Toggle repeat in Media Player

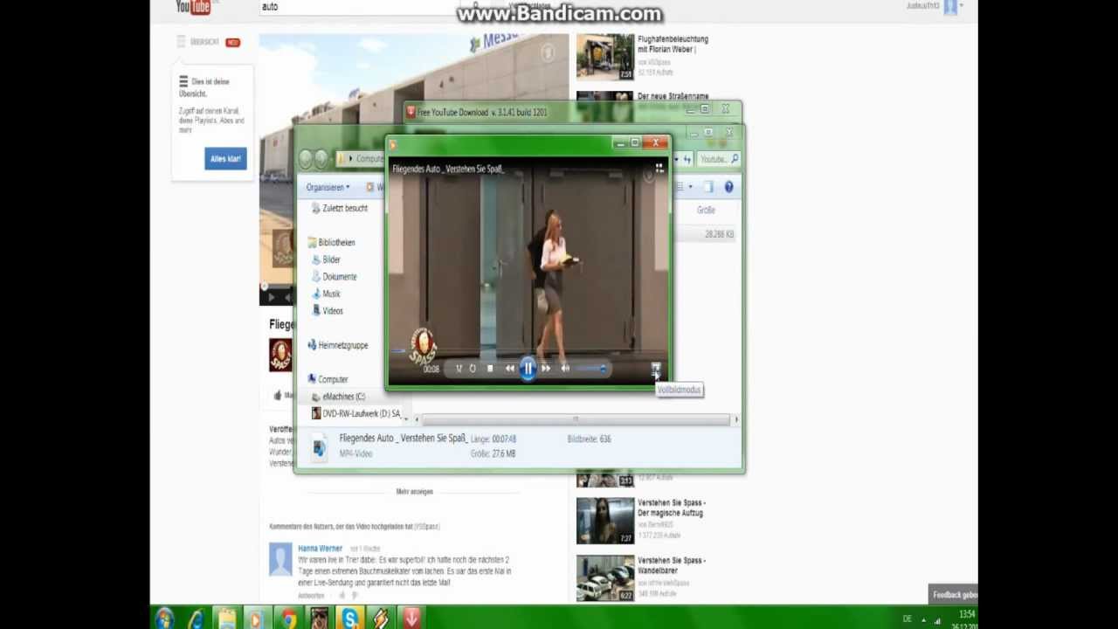click(x=473, y=369)
